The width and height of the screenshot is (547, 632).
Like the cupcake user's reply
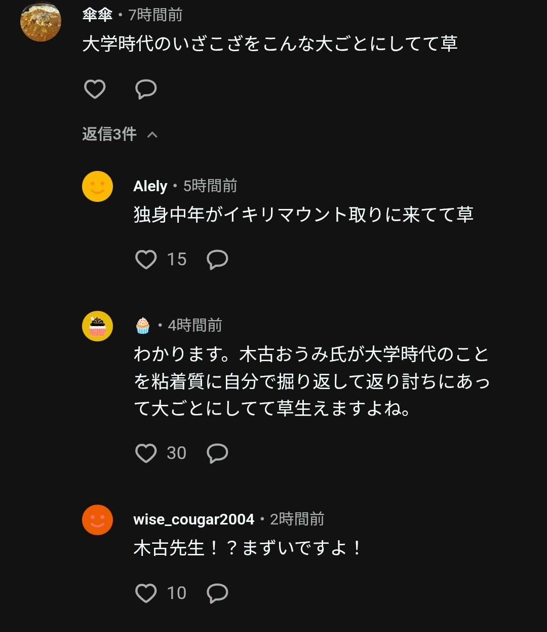[x=146, y=453]
